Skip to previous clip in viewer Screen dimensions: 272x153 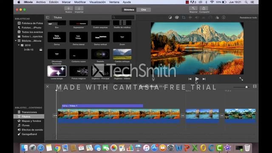tap(190, 79)
